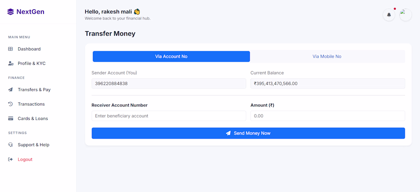Screen dimensions: 420x192
Task: Click the Support & Help headset icon
Action: point(11,145)
